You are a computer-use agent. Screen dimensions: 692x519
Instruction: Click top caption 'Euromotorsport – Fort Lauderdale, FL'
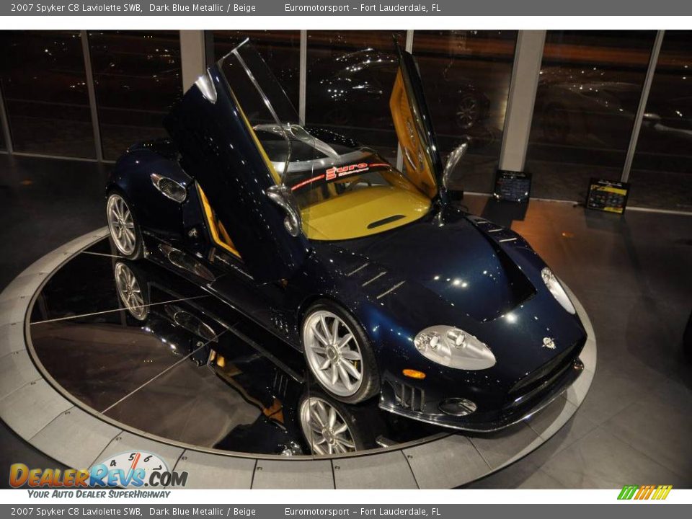(363, 7)
